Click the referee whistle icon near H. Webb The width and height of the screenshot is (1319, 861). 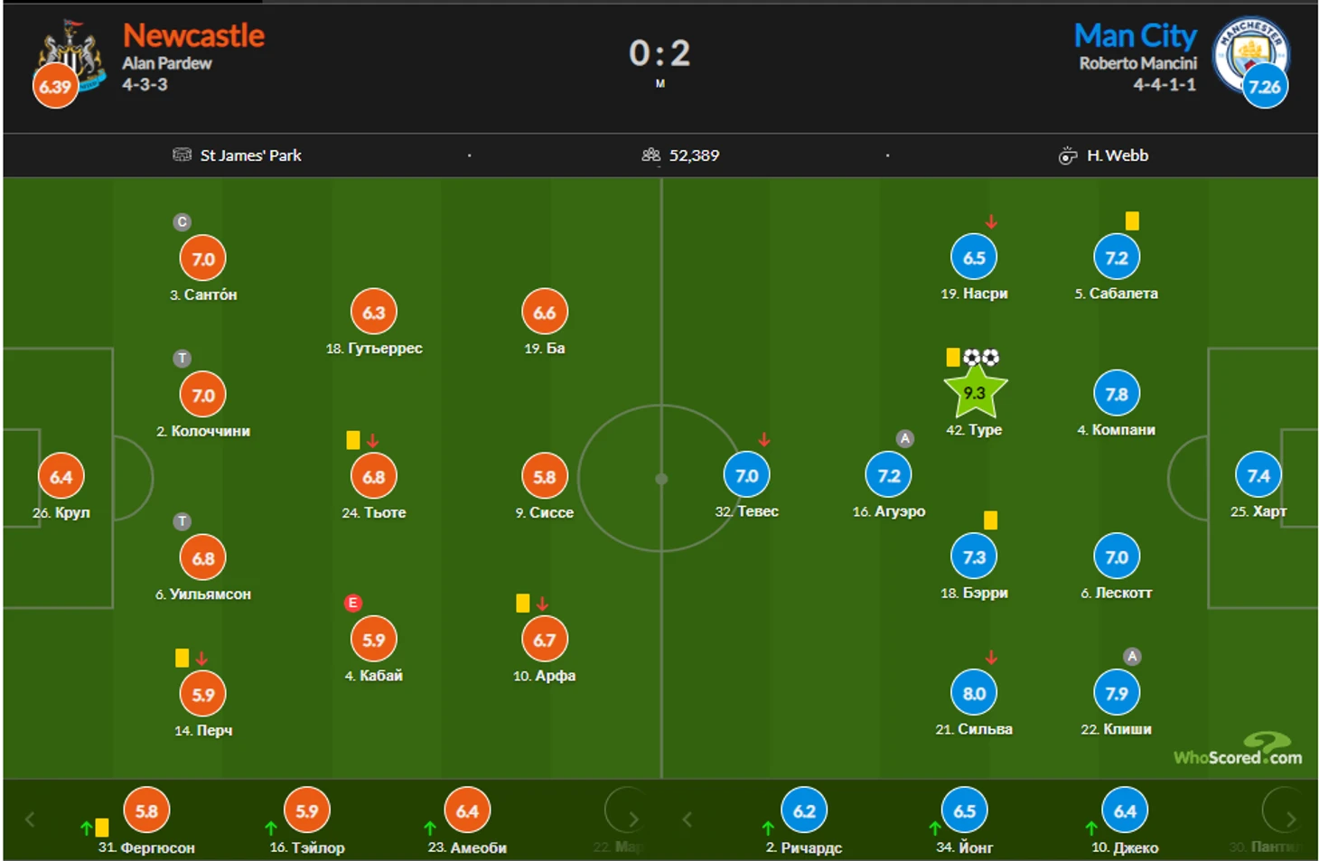1067,155
